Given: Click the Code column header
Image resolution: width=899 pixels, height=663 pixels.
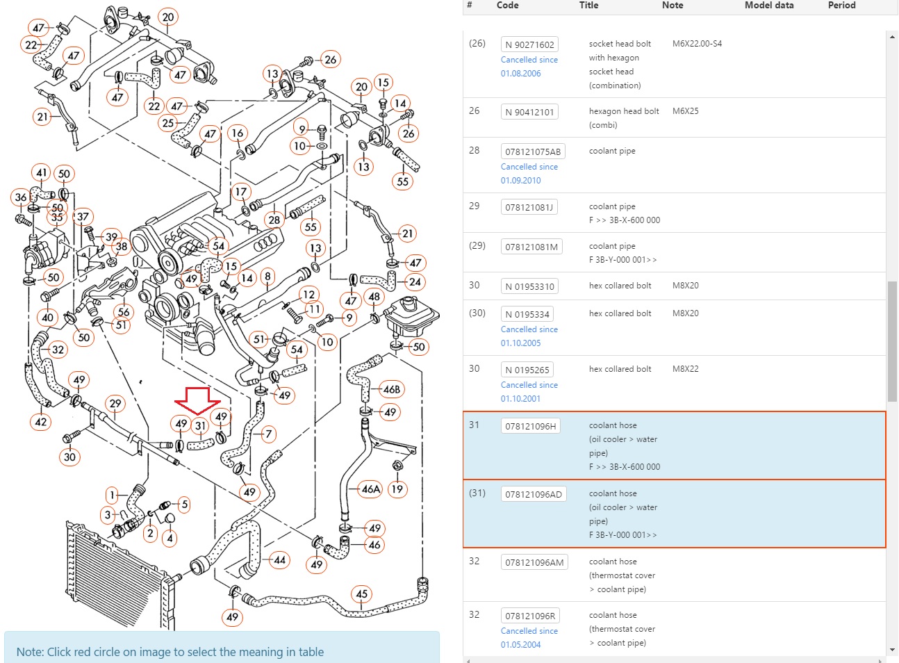Looking at the screenshot, I should pos(507,6).
